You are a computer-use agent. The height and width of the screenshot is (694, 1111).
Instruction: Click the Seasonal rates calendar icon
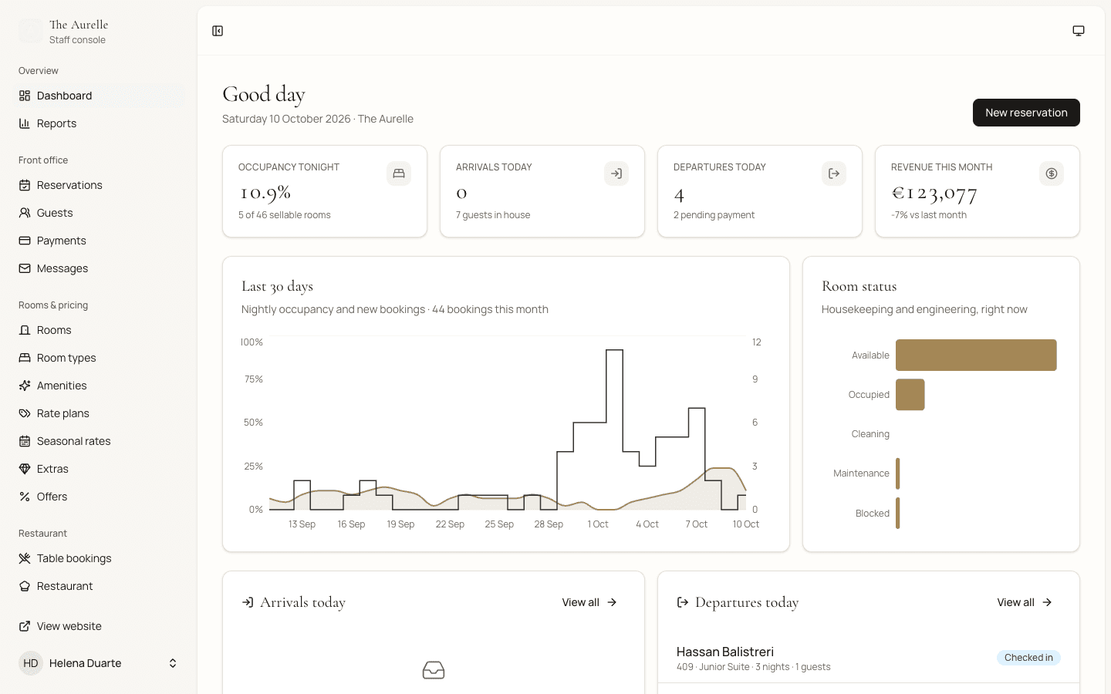tap(25, 441)
